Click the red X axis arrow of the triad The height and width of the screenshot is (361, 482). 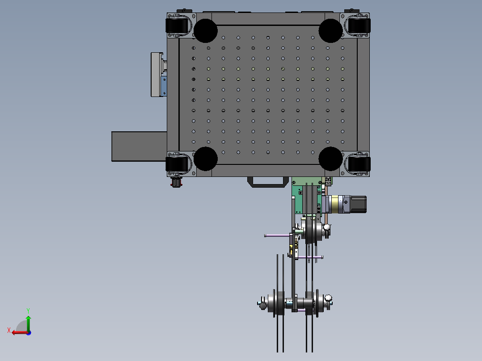click(19, 332)
